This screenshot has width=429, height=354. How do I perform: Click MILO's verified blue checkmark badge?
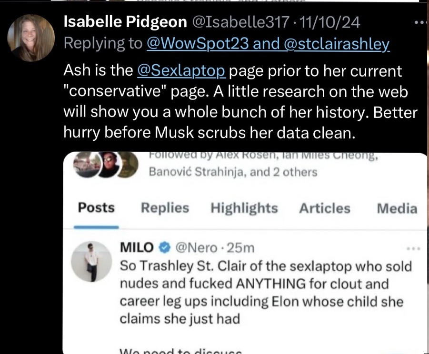tap(165, 248)
